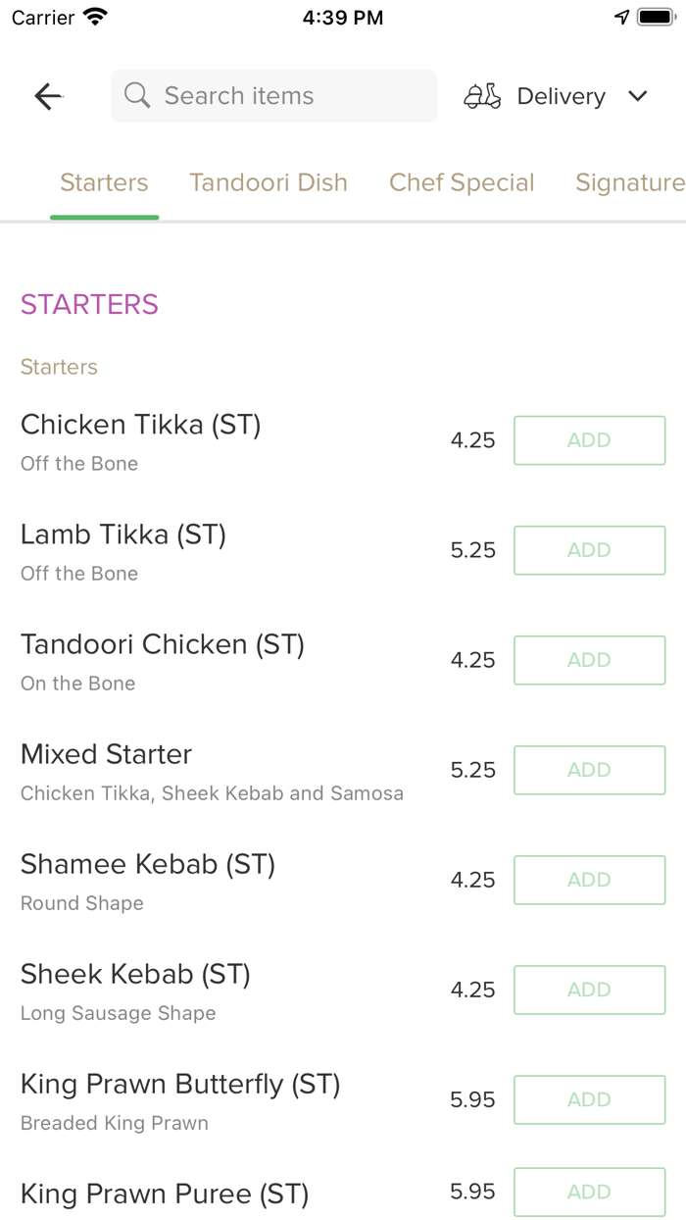The width and height of the screenshot is (686, 1220).
Task: Add Chicken Tikka (ST) to order
Action: (x=589, y=440)
